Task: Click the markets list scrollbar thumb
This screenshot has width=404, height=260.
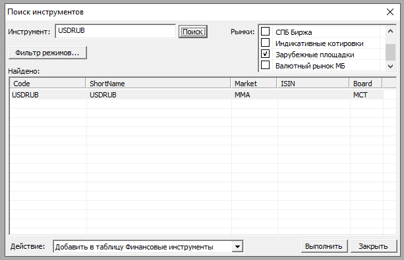Action: click(390, 52)
